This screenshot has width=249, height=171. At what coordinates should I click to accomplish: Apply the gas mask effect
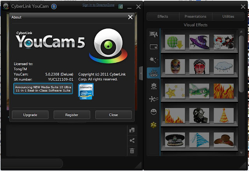199,115
